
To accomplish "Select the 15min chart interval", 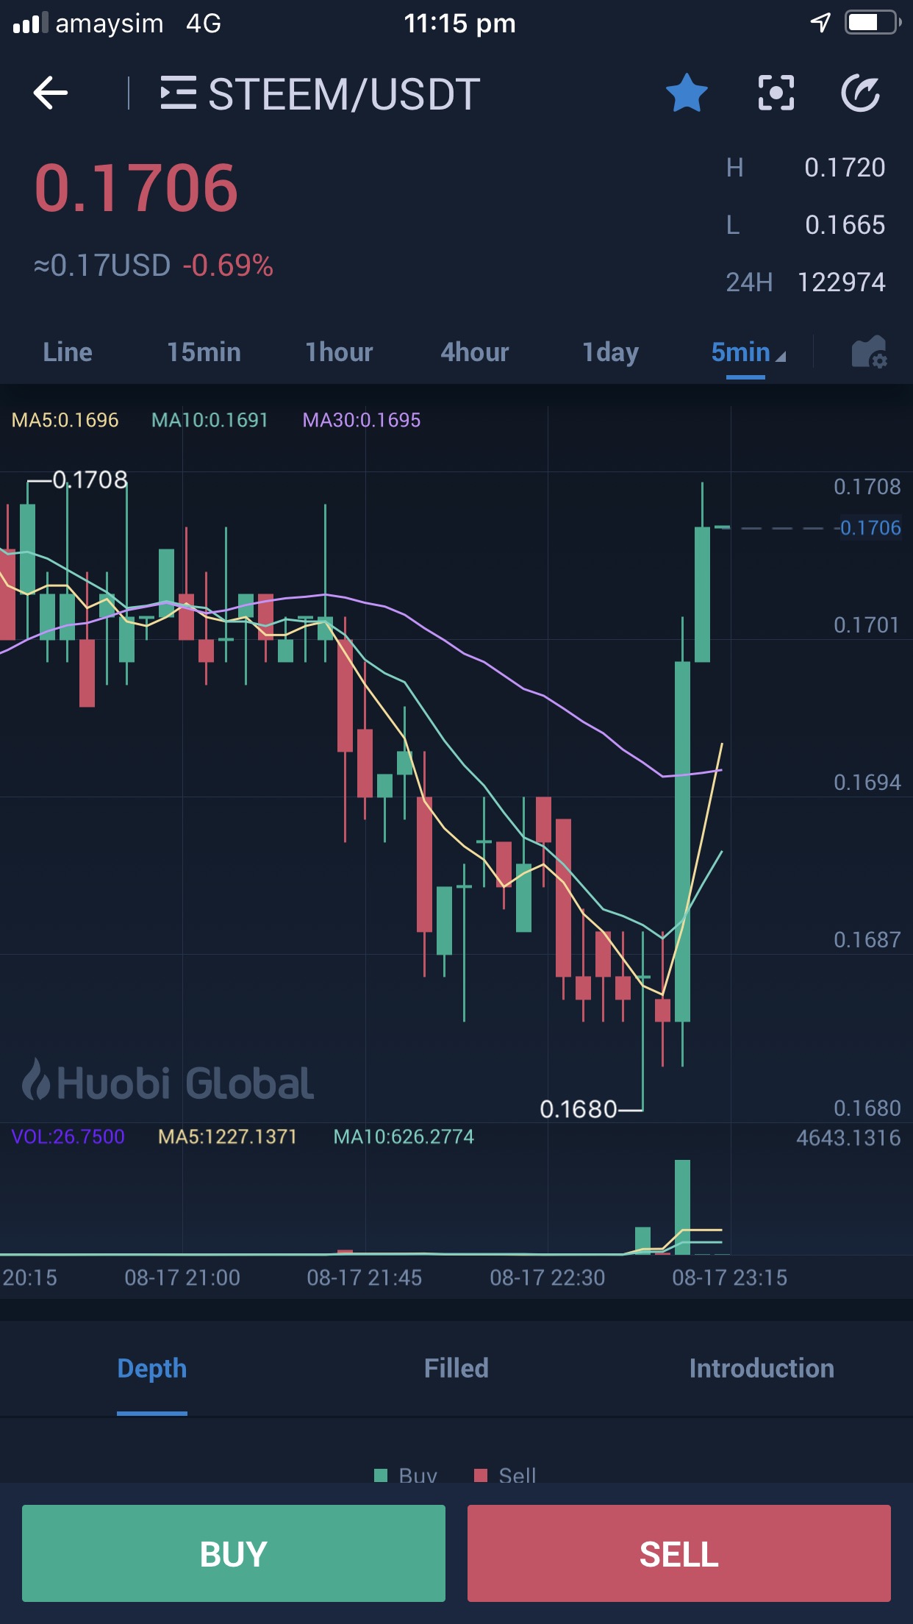I will click(204, 352).
